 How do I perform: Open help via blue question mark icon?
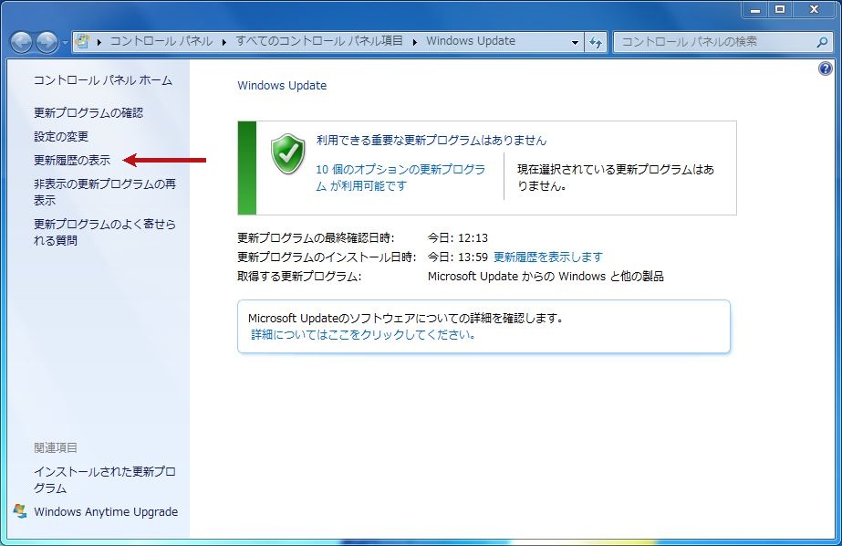825,68
